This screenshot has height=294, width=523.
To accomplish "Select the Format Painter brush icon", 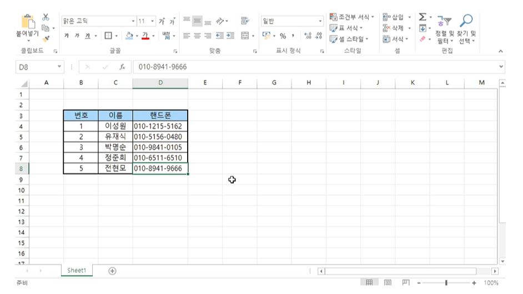I will 46,39.
